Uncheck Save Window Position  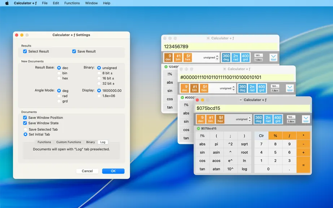point(25,118)
